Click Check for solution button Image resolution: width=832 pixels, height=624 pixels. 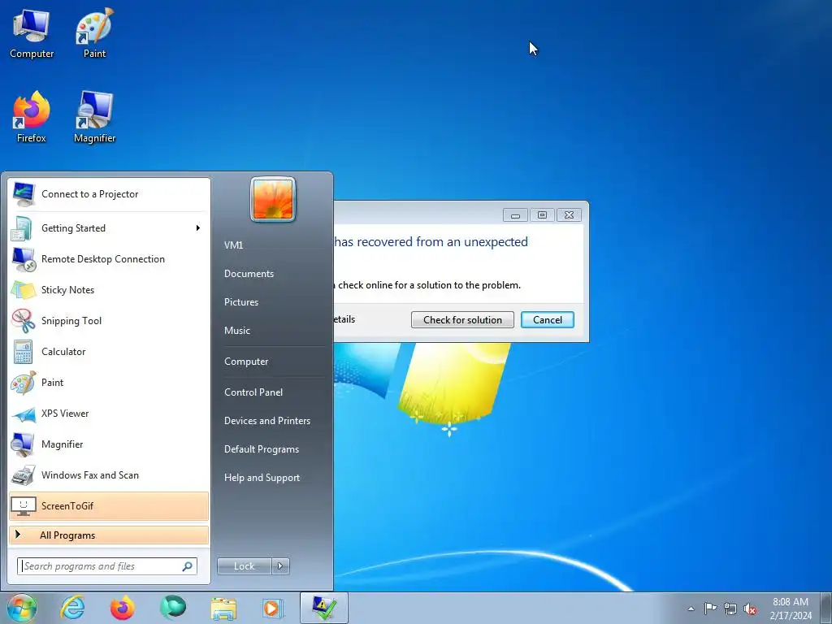pyautogui.click(x=462, y=320)
